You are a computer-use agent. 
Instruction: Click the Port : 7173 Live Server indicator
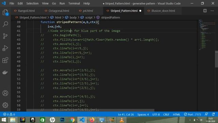pos(192,114)
